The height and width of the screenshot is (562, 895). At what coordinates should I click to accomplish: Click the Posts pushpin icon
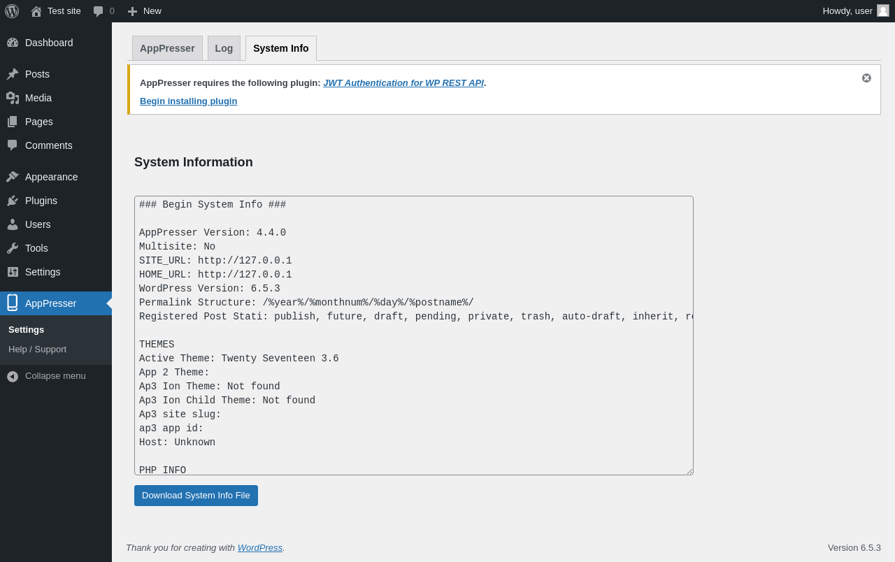tap(13, 74)
